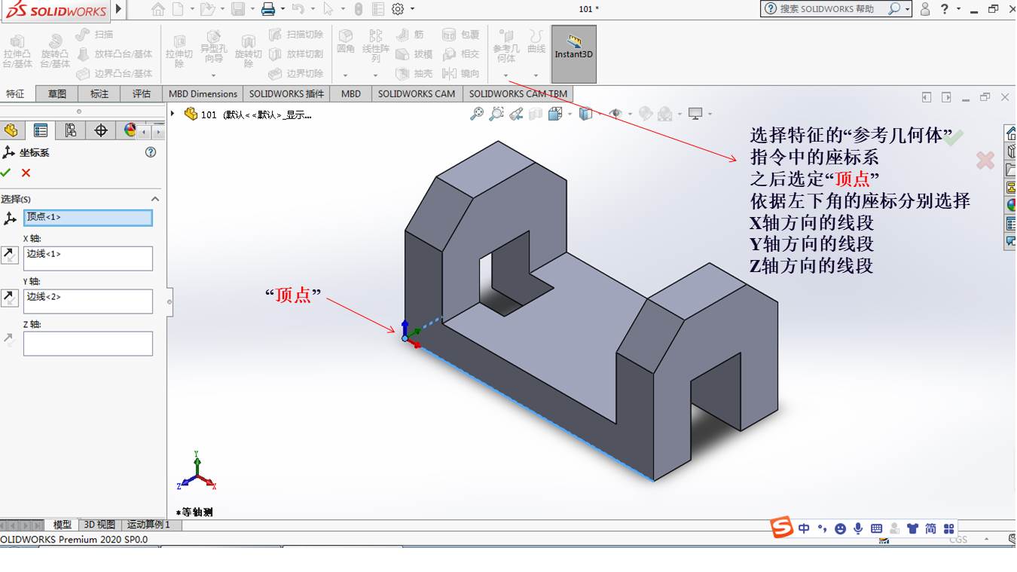This screenshot has width=1017, height=572.
Task: Click the X 轴 边线<1> field
Action: coord(88,258)
